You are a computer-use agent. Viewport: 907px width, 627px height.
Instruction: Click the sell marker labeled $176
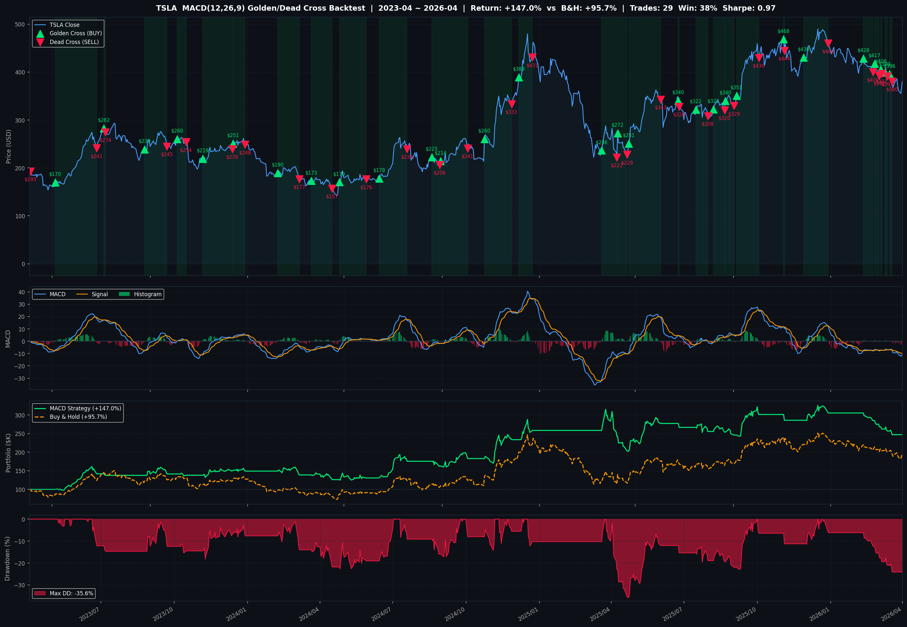(x=366, y=179)
